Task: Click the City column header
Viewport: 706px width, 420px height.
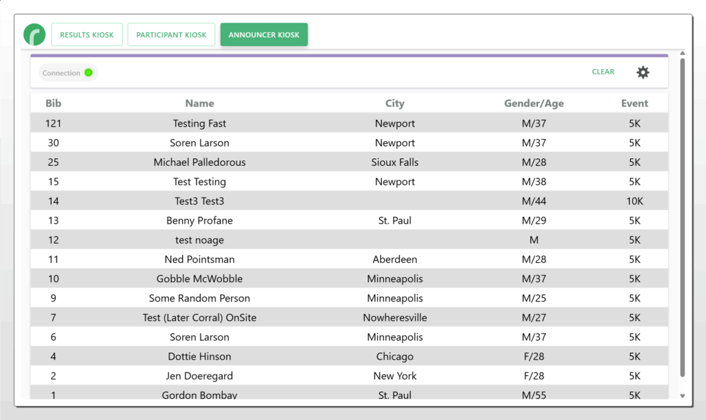Action: [x=394, y=103]
